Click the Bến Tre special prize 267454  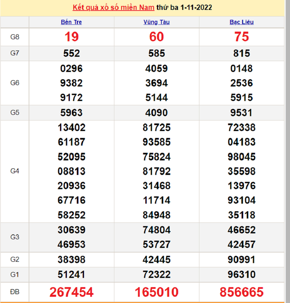(72, 292)
